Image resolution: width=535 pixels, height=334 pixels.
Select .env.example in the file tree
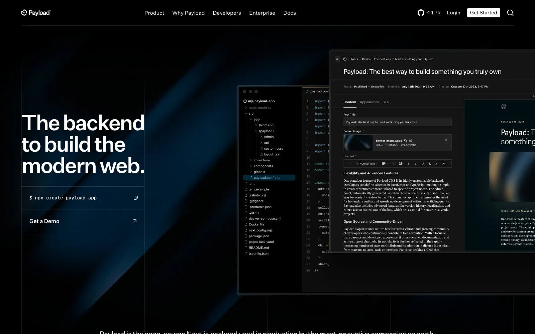click(x=257, y=189)
